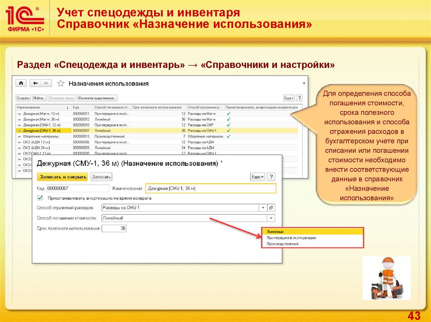Navigate forward with the right arrow

46,83
